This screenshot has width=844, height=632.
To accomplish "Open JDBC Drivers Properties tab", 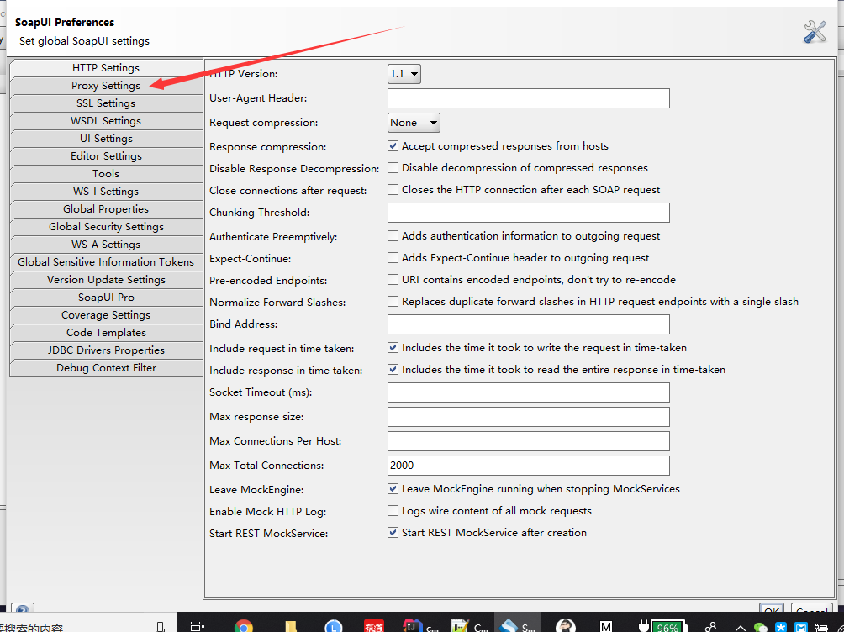I will click(106, 350).
